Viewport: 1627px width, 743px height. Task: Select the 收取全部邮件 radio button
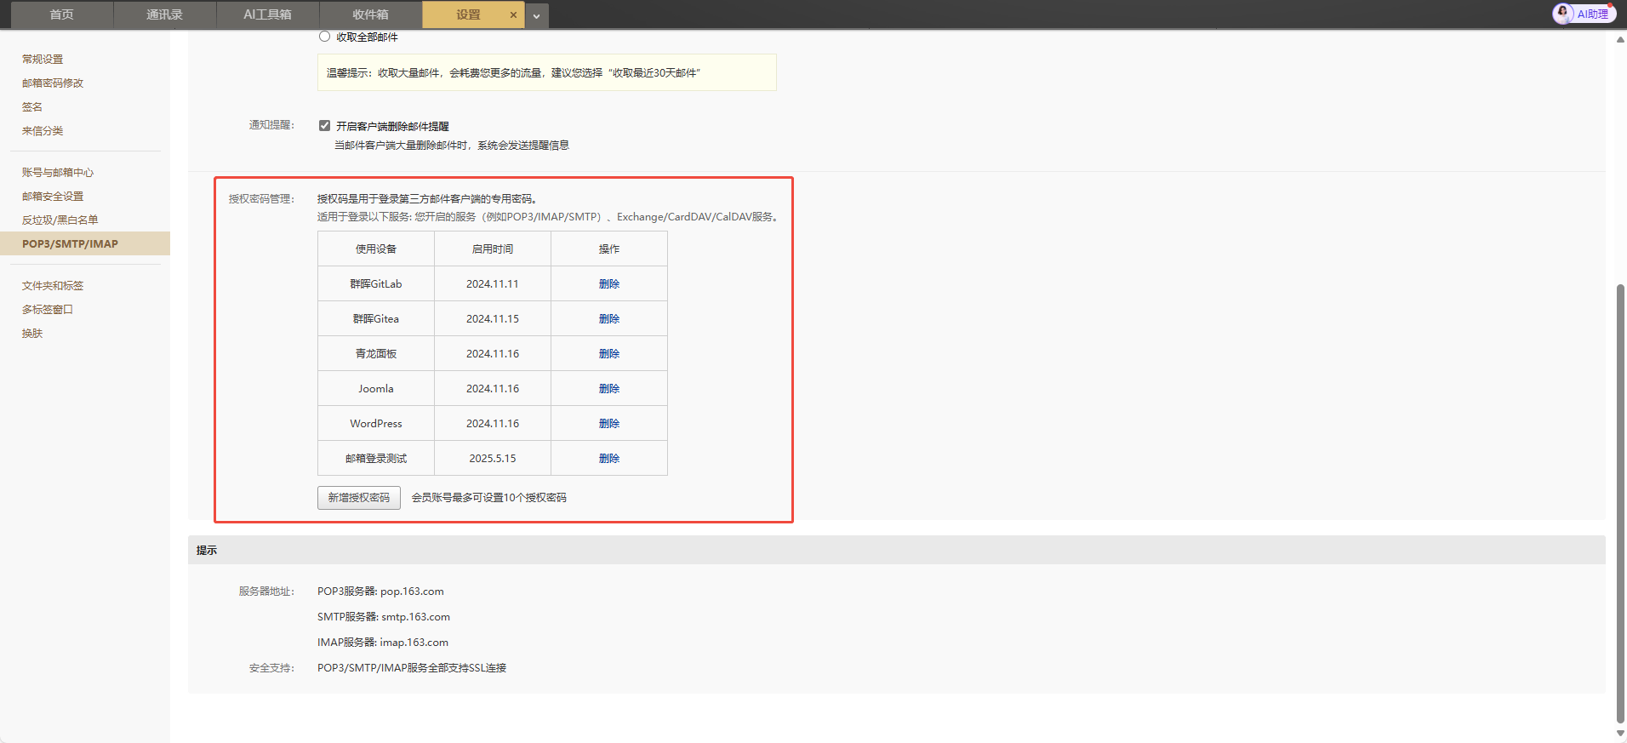324,37
